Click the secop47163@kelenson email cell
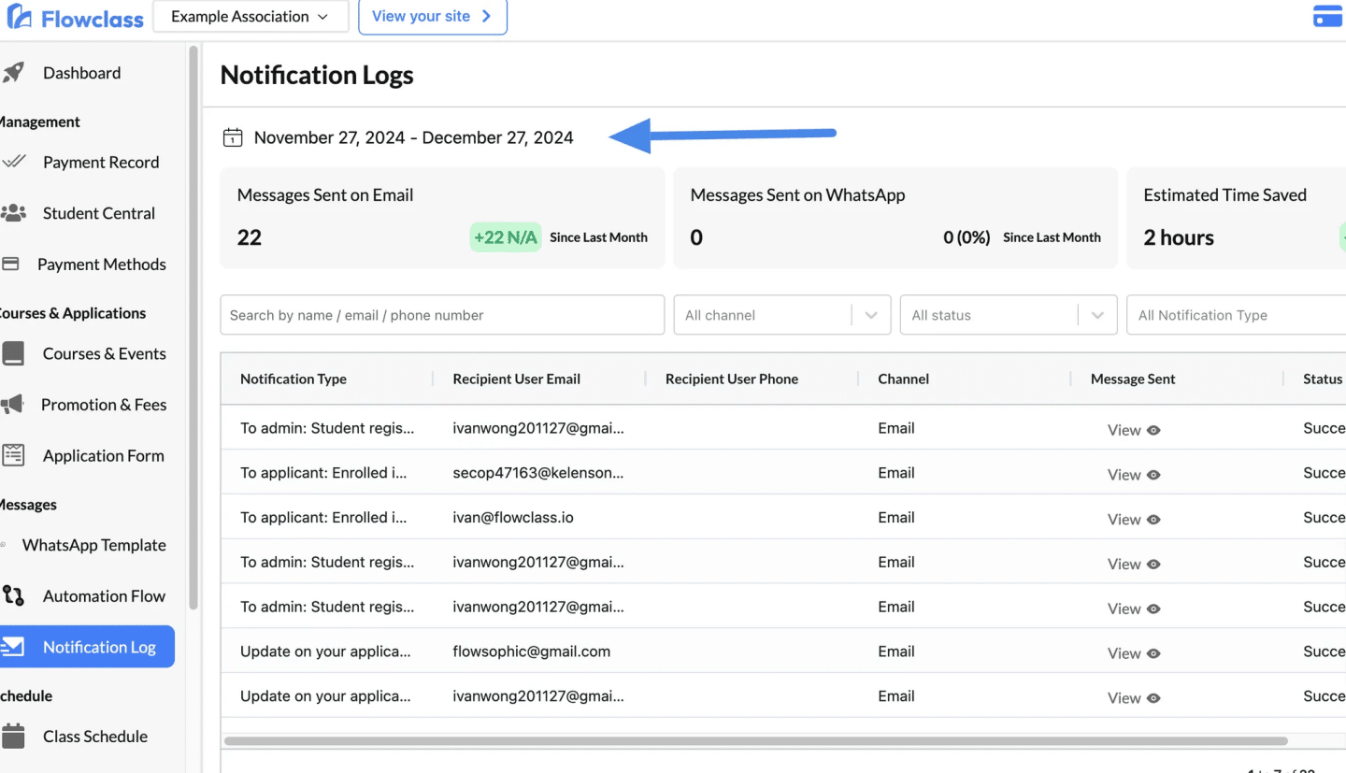 (537, 473)
